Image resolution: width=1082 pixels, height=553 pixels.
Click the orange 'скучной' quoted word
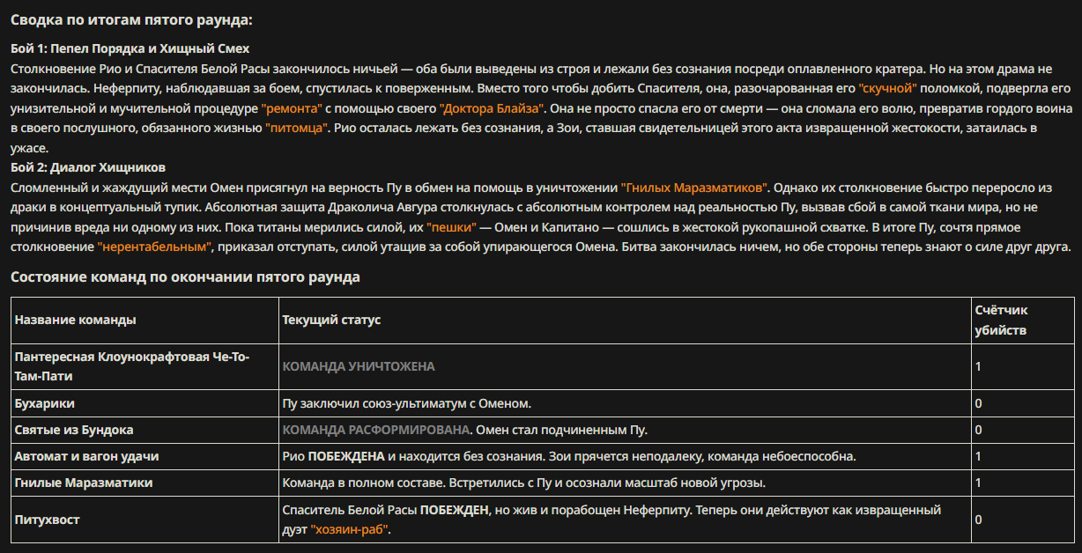(888, 88)
